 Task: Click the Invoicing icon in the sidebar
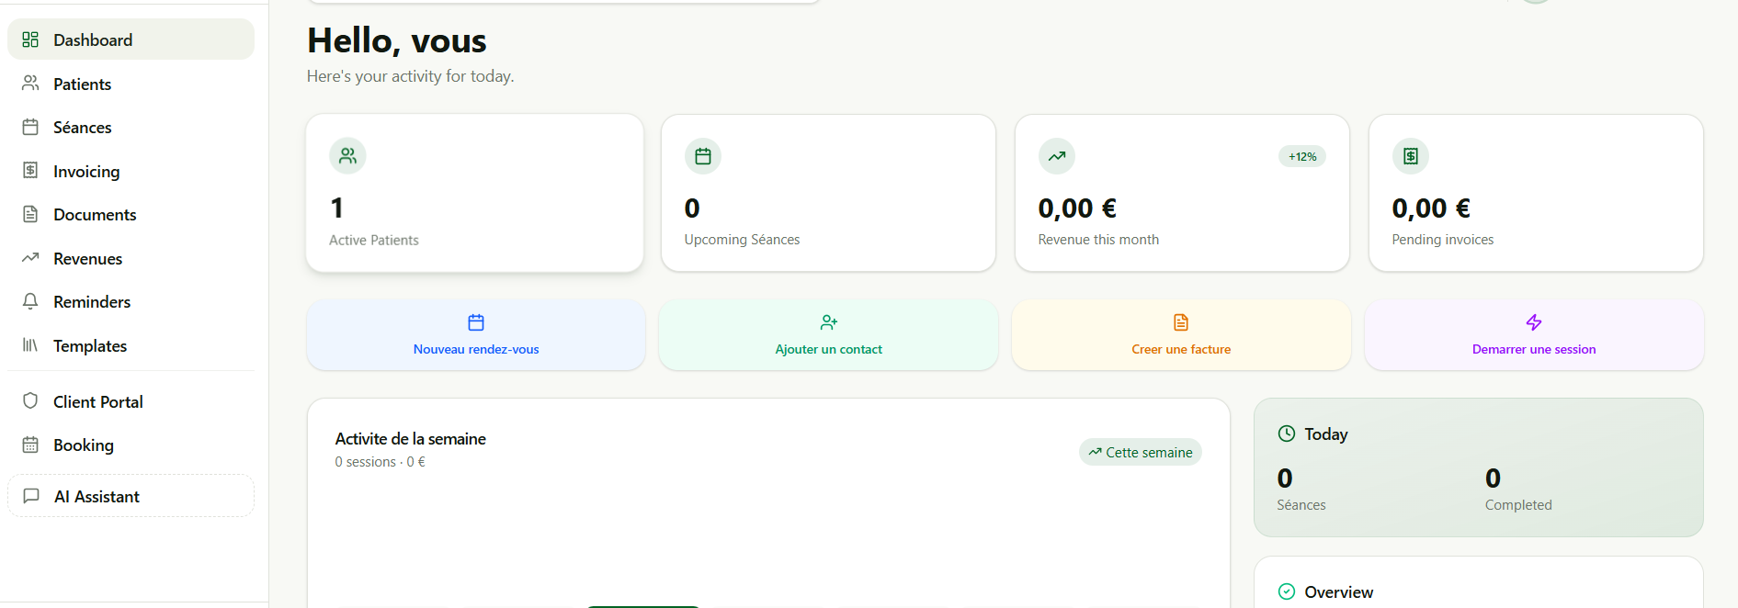coord(30,171)
